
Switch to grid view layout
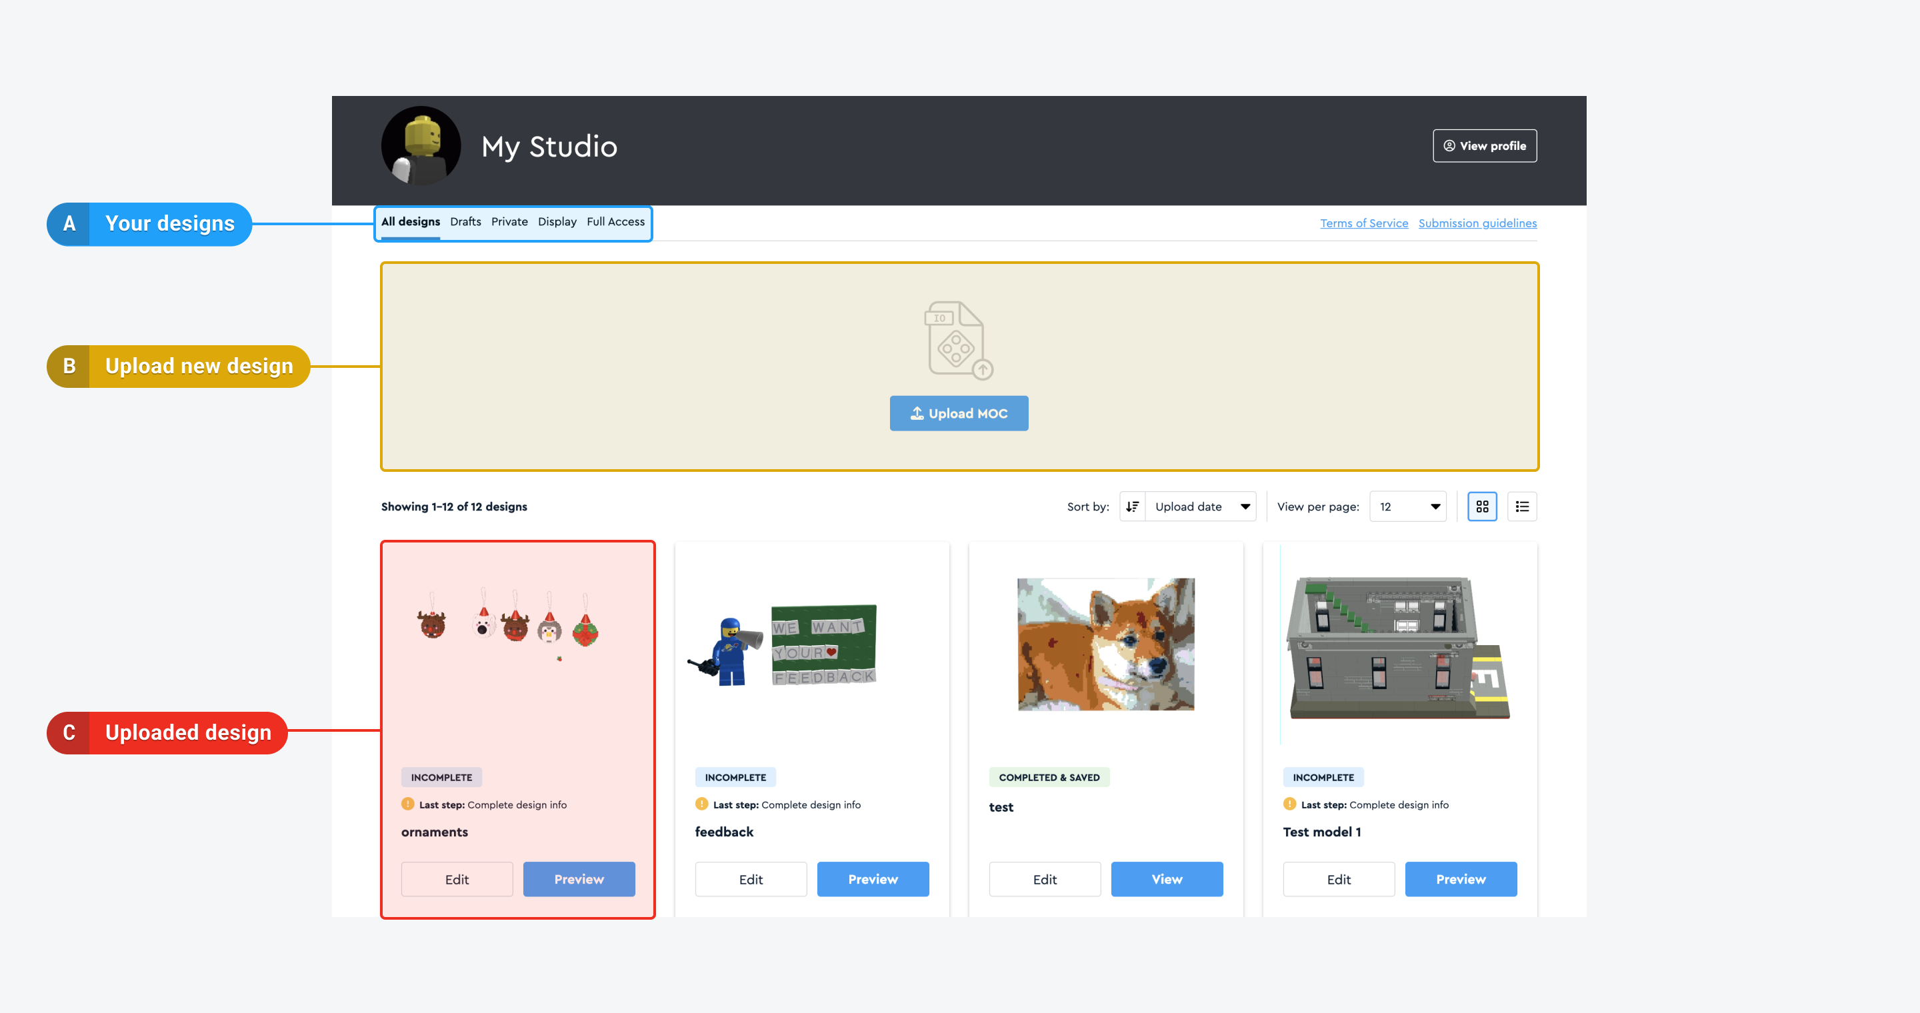pos(1482,507)
